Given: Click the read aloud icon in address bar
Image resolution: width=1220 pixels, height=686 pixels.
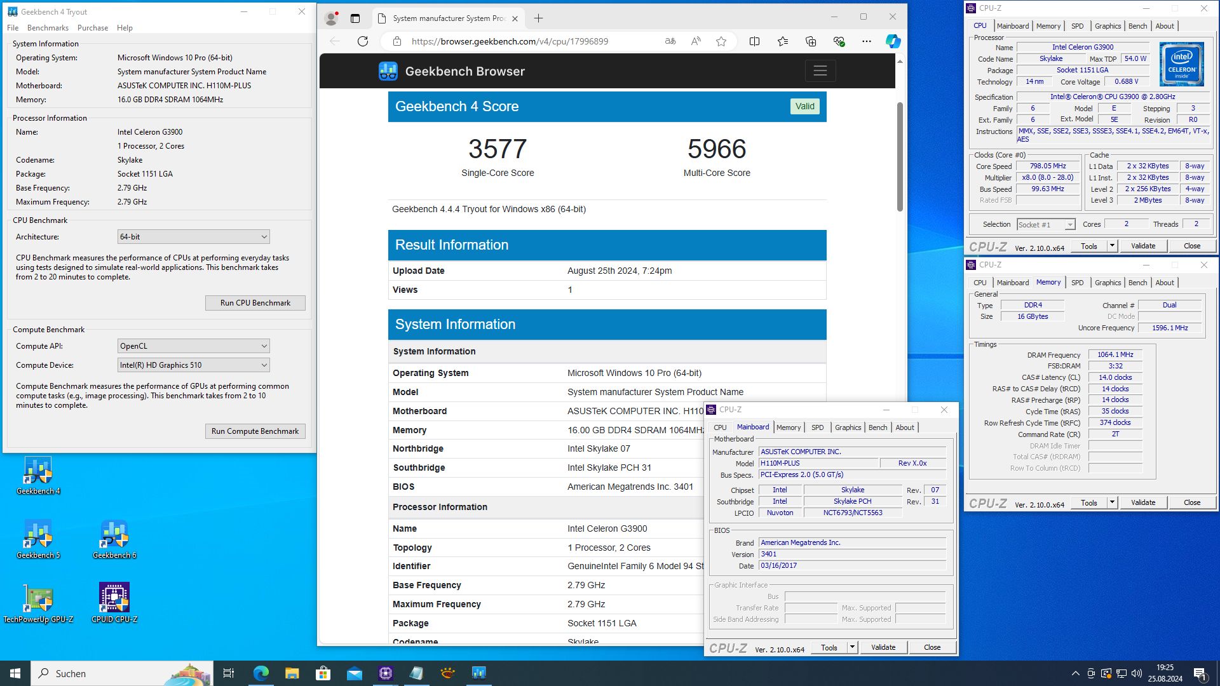Looking at the screenshot, I should [696, 41].
